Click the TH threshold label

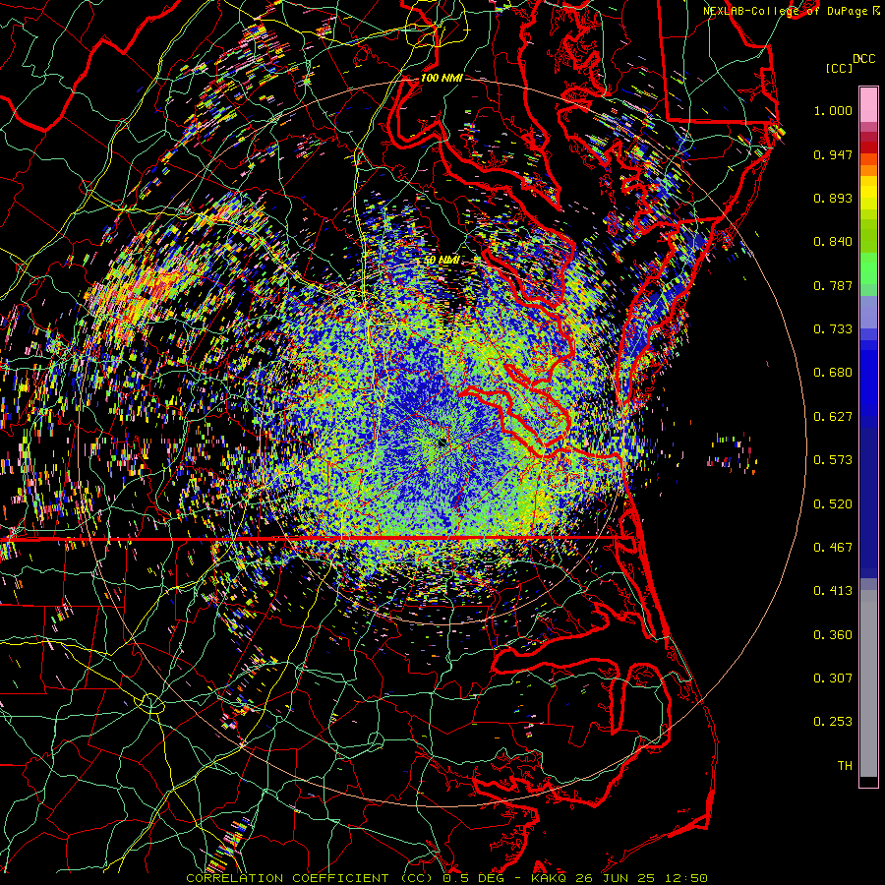845,766
